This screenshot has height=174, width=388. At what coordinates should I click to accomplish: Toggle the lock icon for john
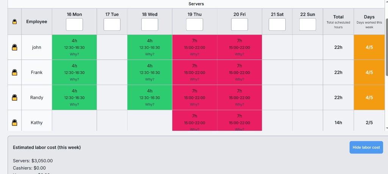[x=14, y=47]
